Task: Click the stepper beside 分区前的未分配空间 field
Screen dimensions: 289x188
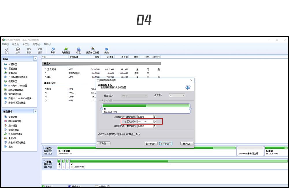Action: tap(155, 117)
